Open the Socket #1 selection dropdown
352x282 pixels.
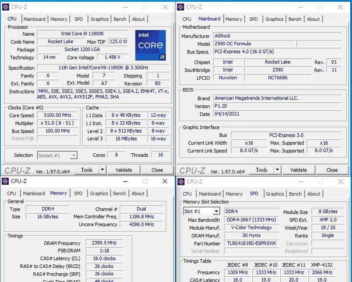[57, 156]
